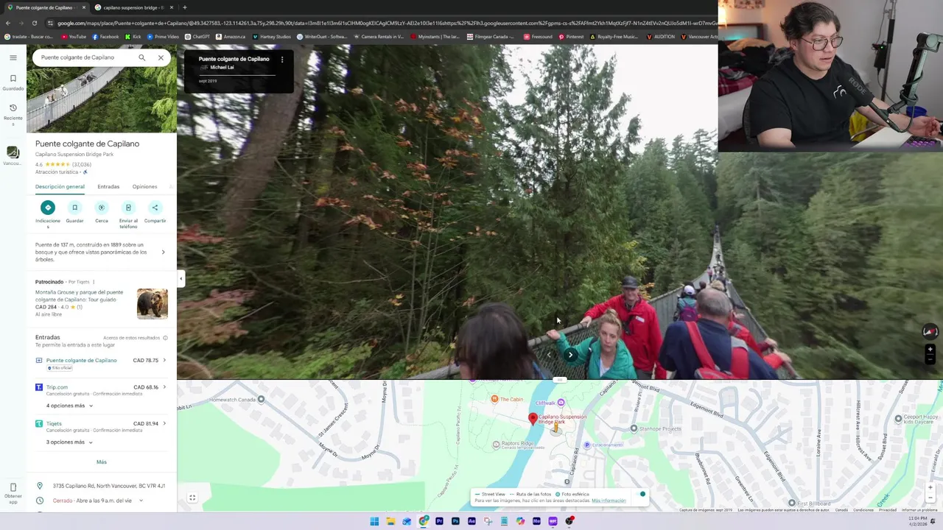Expand the place description chevron
The width and height of the screenshot is (943, 530).
click(x=163, y=252)
